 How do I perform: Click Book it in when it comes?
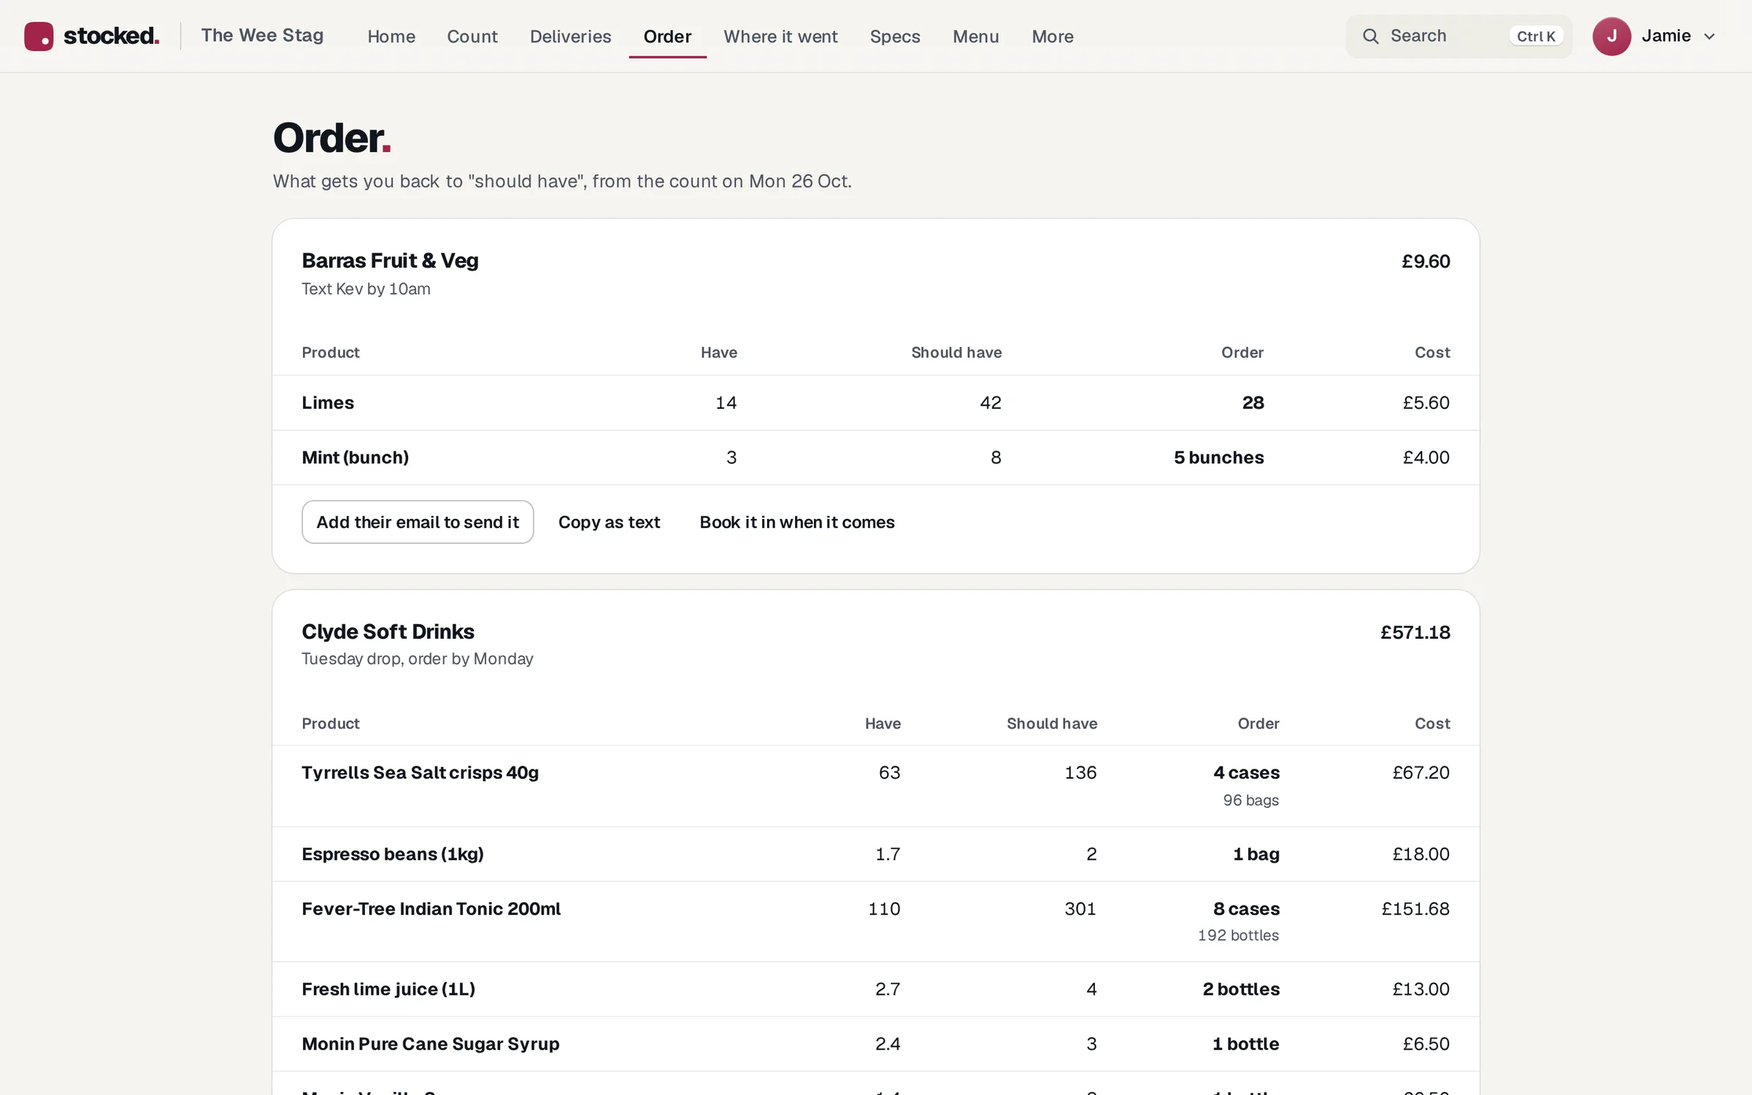click(796, 522)
